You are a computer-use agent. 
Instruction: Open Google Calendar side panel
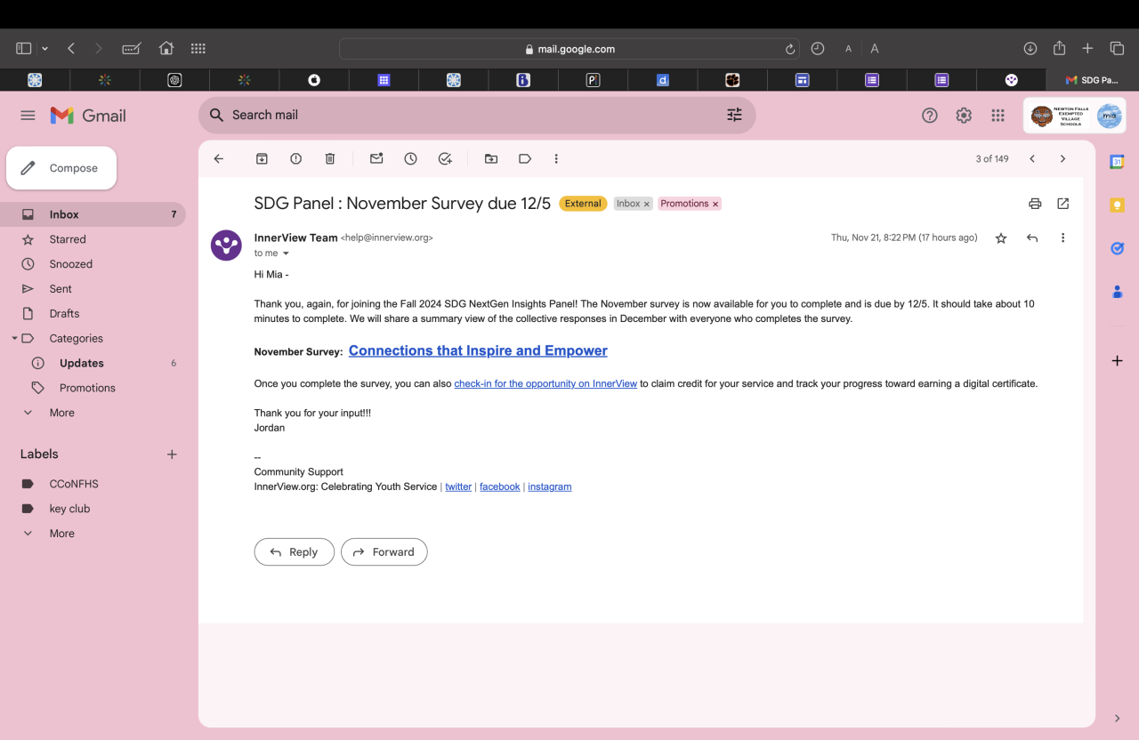point(1118,162)
